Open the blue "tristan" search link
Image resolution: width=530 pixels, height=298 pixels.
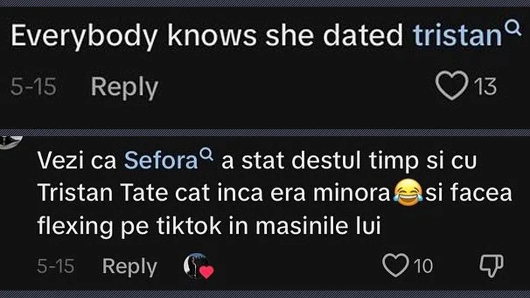[x=456, y=37]
